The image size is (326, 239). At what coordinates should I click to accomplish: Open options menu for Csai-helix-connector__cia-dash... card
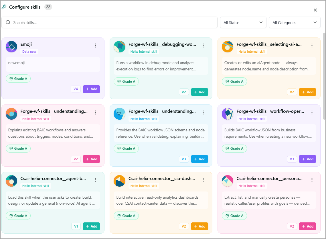pos(204,180)
